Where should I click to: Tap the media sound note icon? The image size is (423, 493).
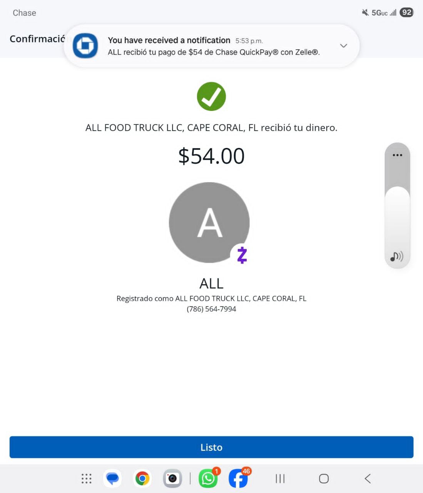(396, 257)
